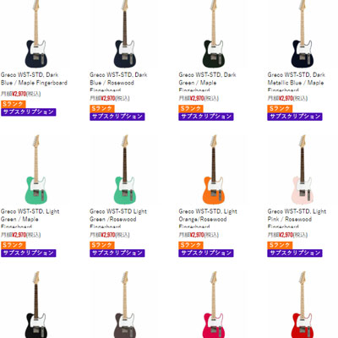Select the red guitar thumbnail
The image size is (338, 338).
(x=303, y=304)
